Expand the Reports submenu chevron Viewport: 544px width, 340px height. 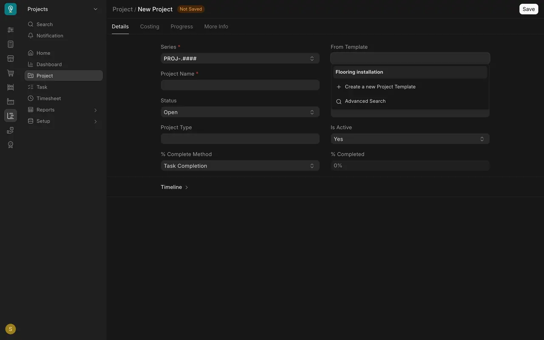click(95, 110)
